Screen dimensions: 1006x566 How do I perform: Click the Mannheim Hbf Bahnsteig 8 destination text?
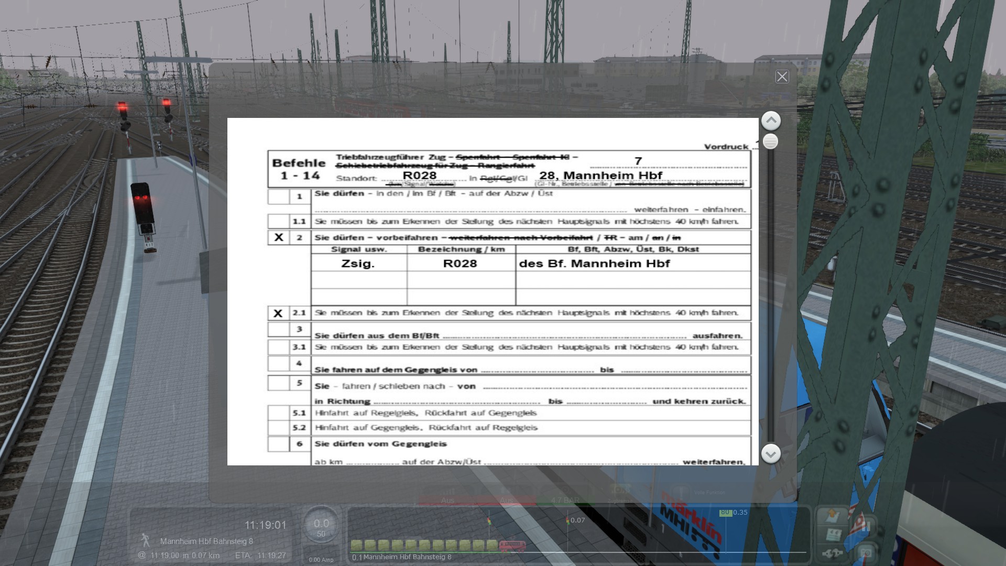[206, 541]
